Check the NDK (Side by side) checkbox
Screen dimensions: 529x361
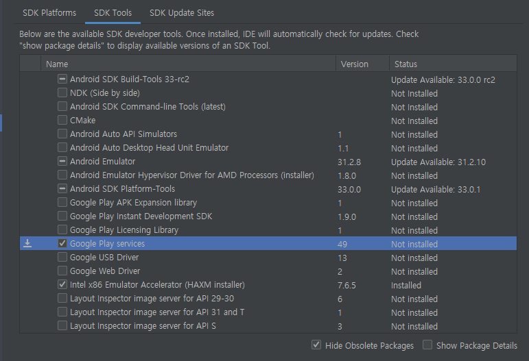point(62,92)
